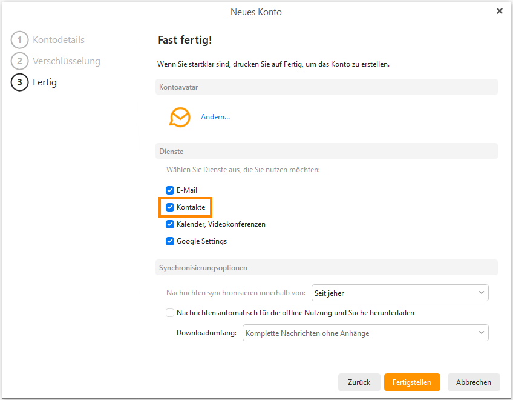
Task: Uncheck the E-Mail service checkbox
Action: click(170, 190)
